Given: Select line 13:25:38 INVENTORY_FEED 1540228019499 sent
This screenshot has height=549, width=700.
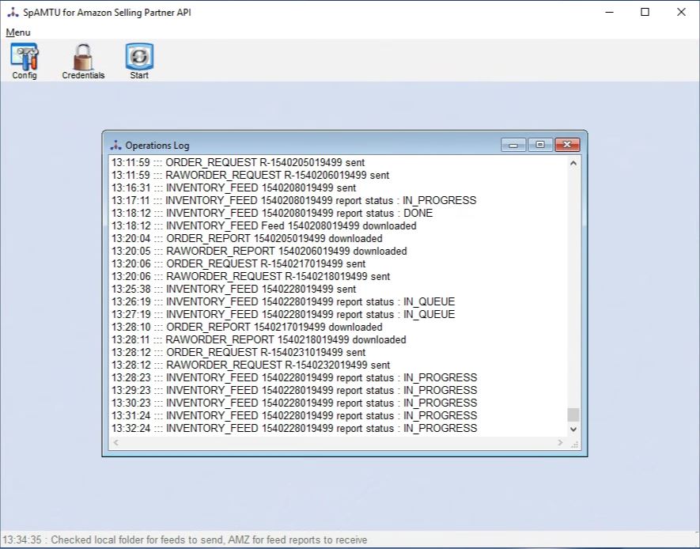Looking at the screenshot, I should point(233,290).
